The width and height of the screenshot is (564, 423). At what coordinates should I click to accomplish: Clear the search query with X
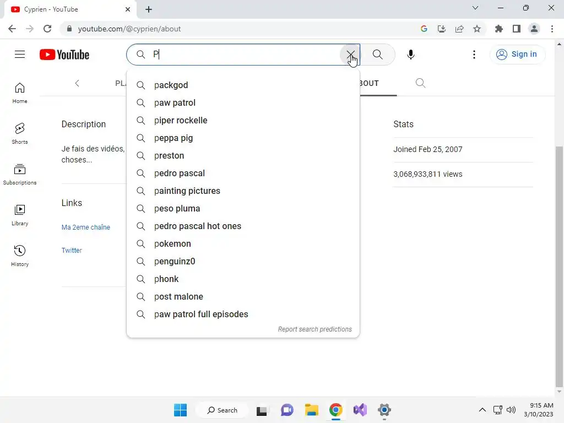click(350, 55)
